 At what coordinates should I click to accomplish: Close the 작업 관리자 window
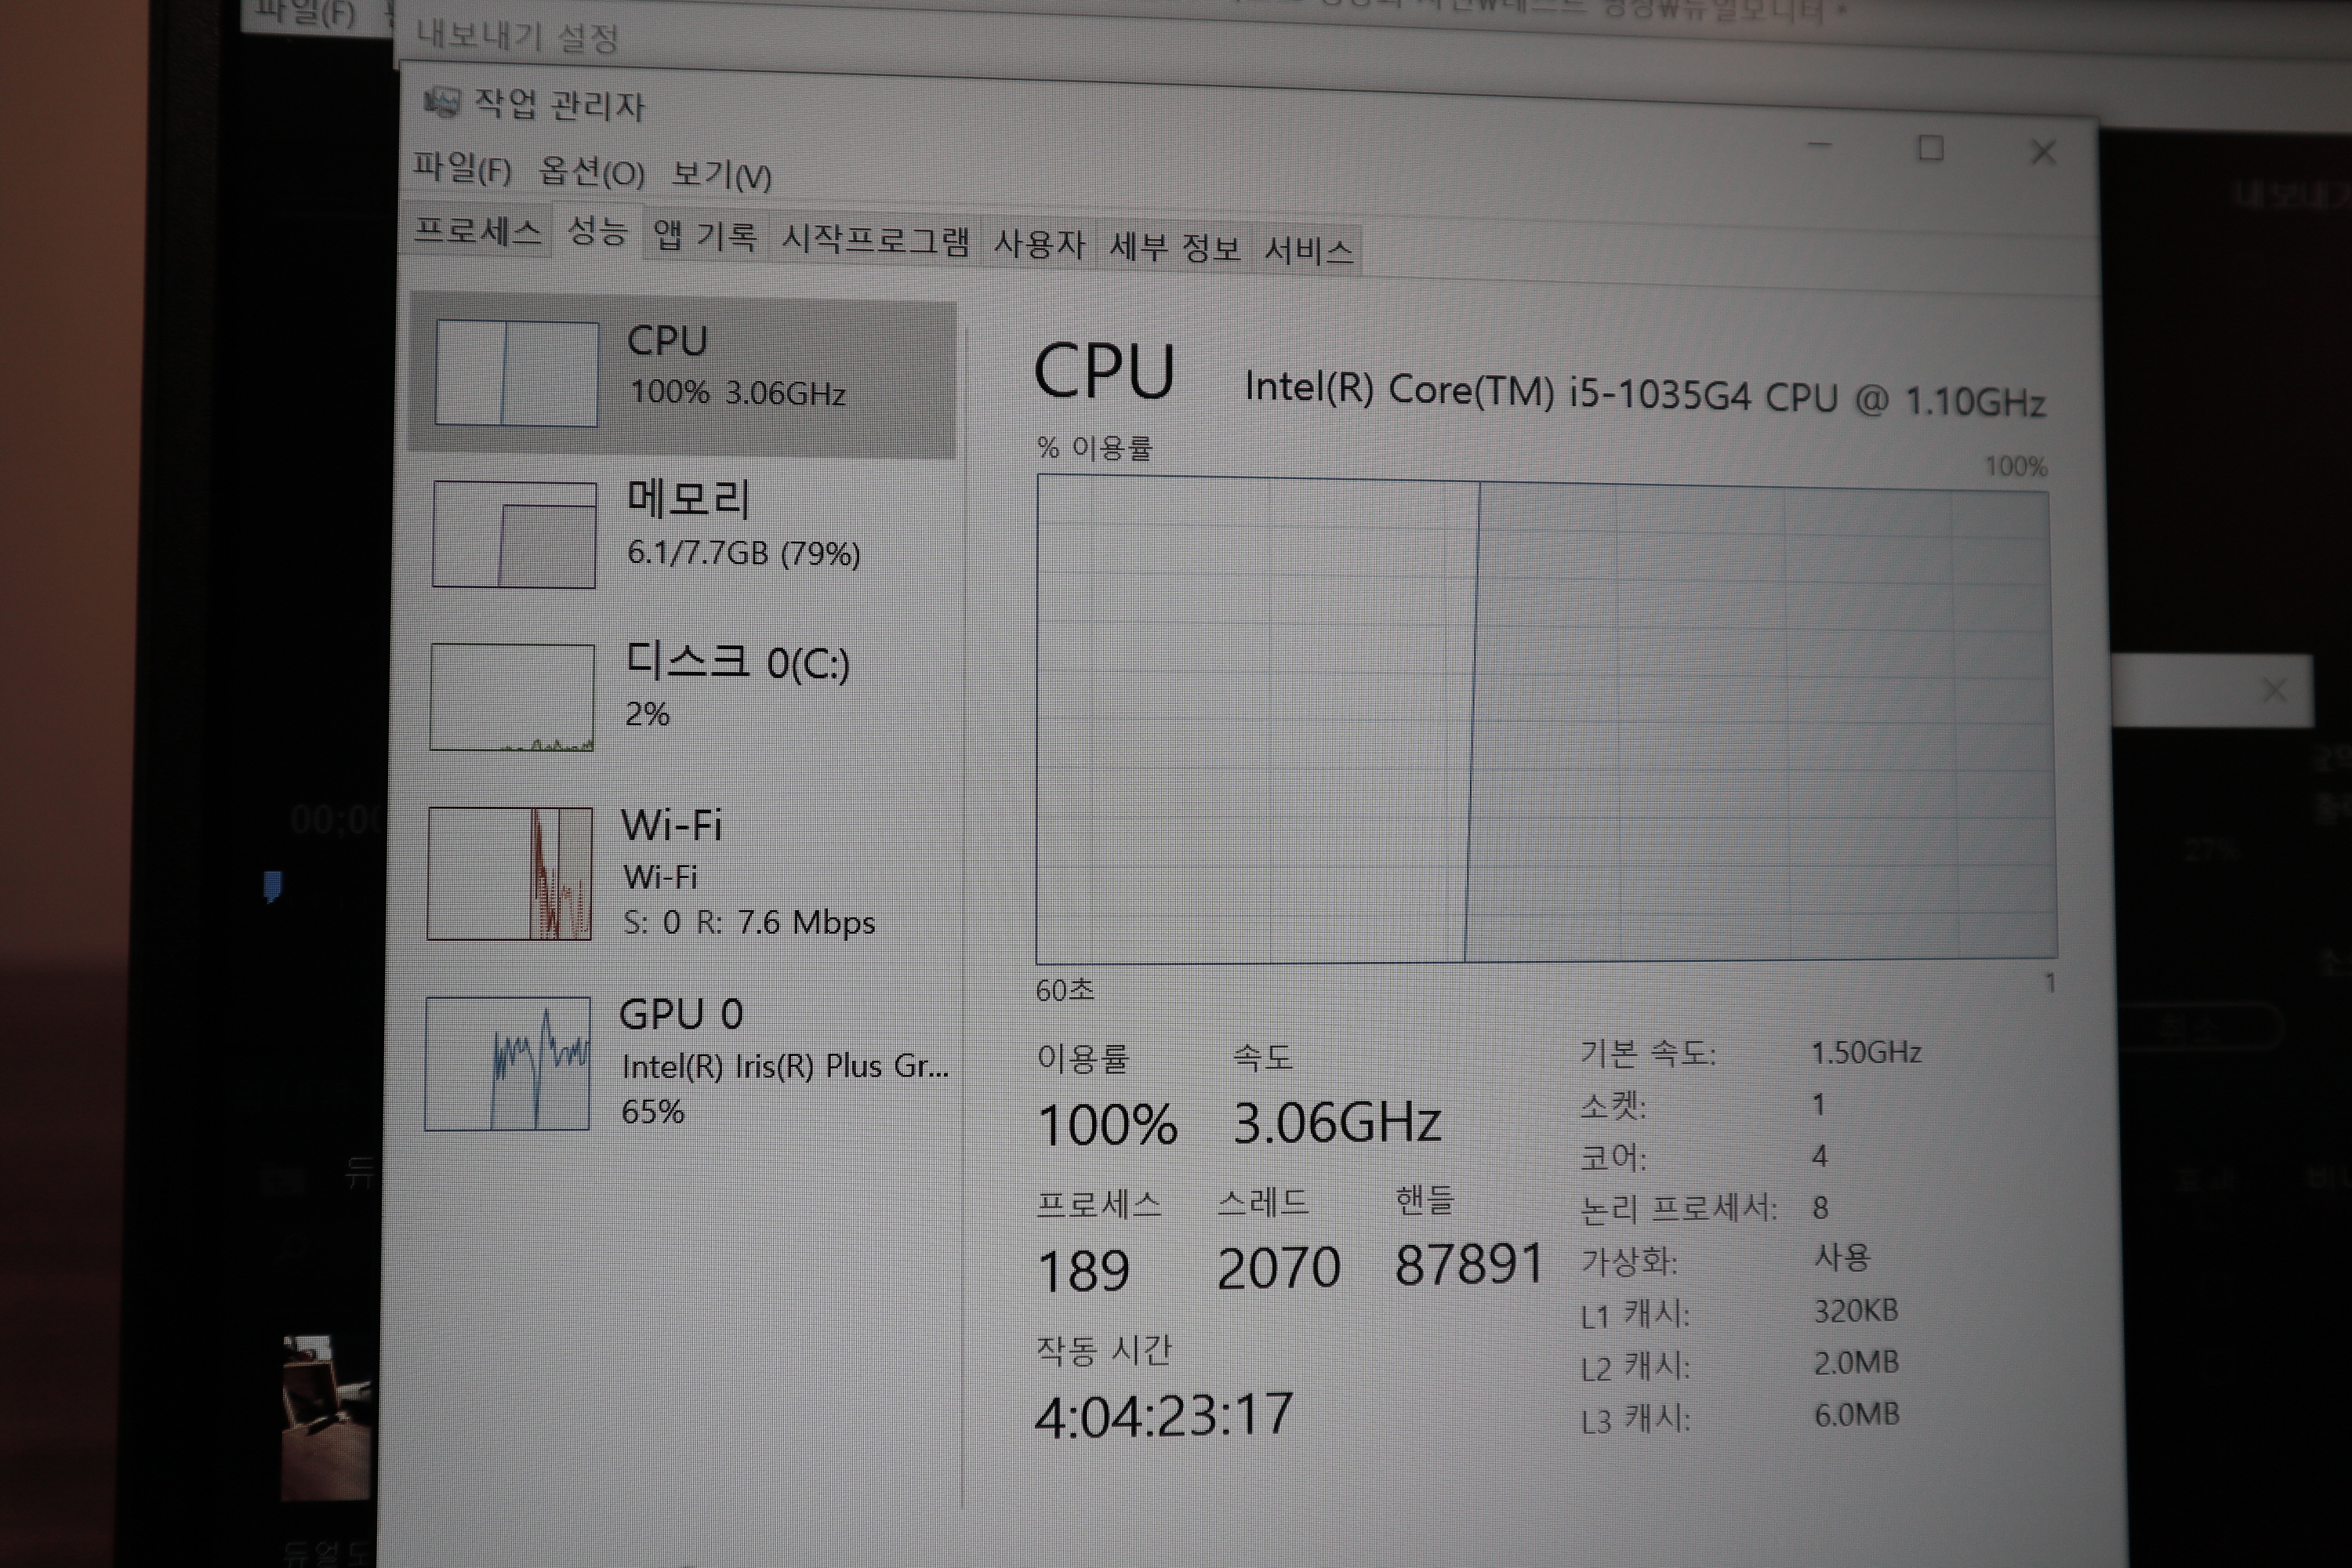pyautogui.click(x=2043, y=152)
